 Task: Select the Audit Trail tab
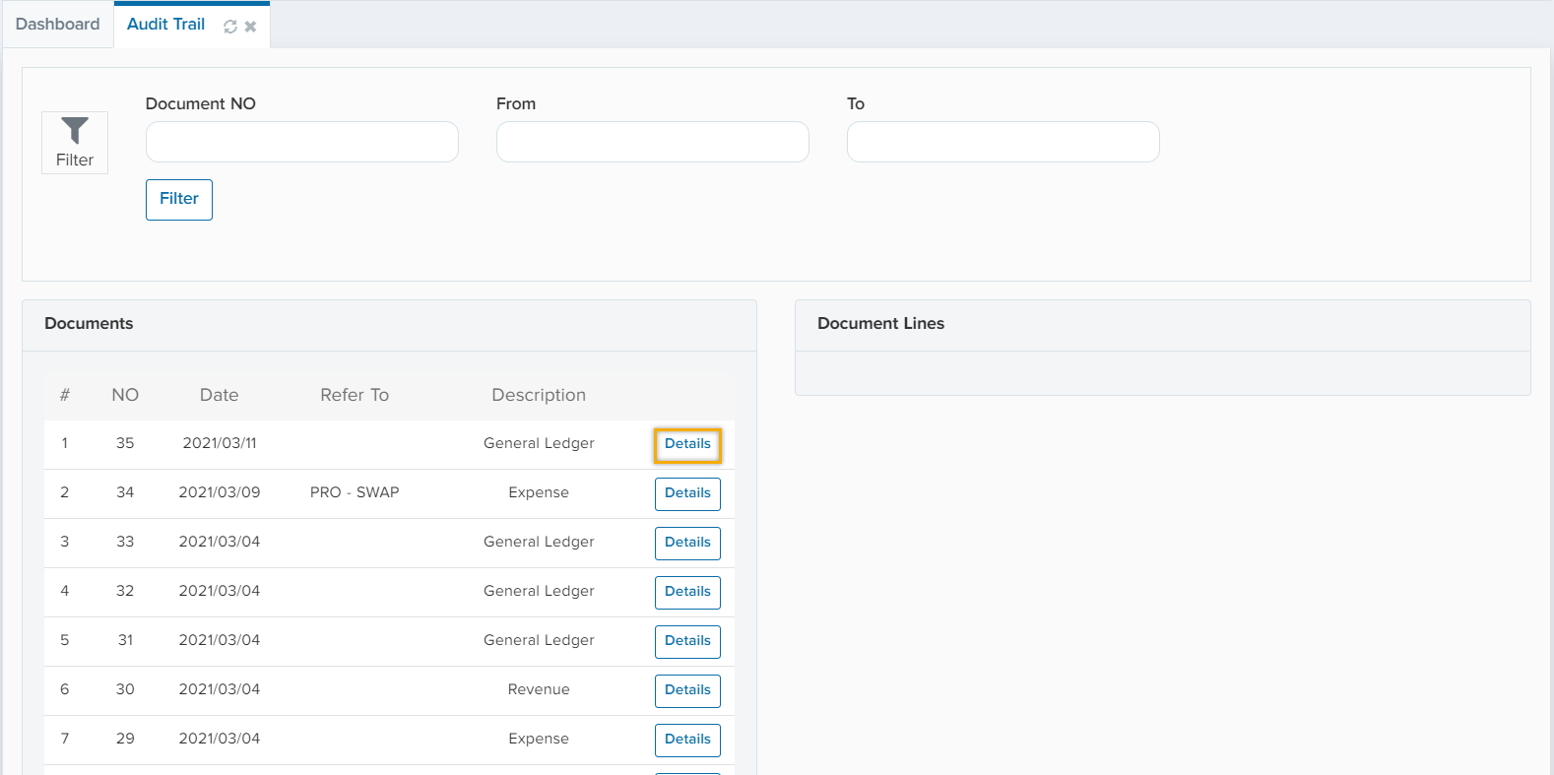pos(165,25)
